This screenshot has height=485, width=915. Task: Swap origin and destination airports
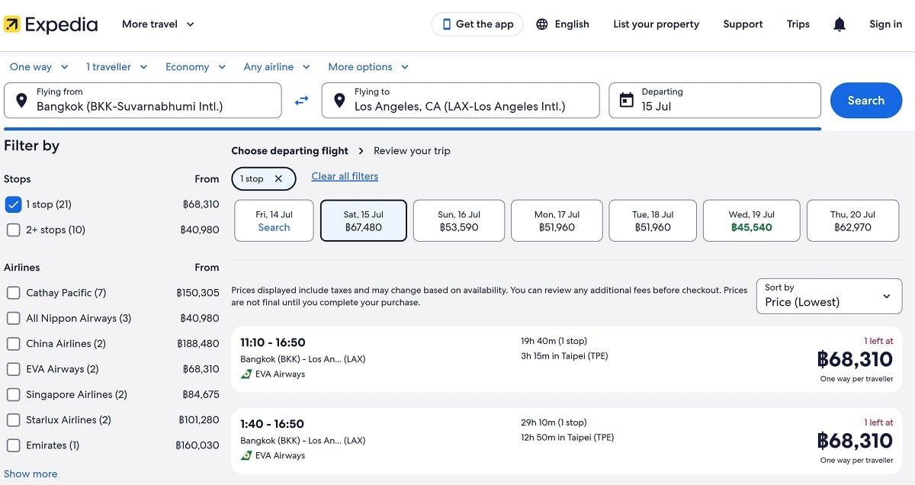(302, 101)
